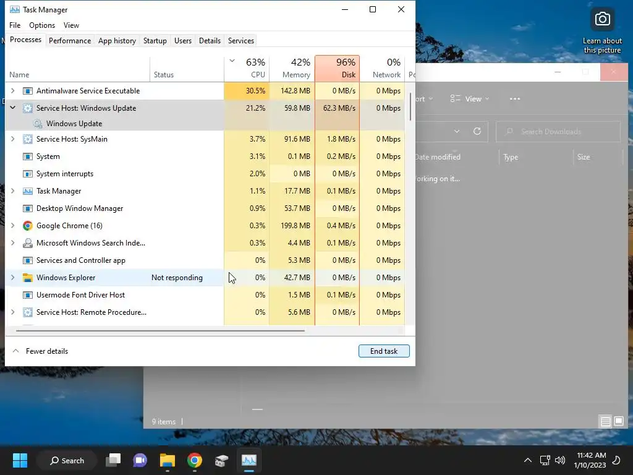The height and width of the screenshot is (475, 633).
Task: Click the Antimalware Service Executable process icon
Action: [27, 91]
